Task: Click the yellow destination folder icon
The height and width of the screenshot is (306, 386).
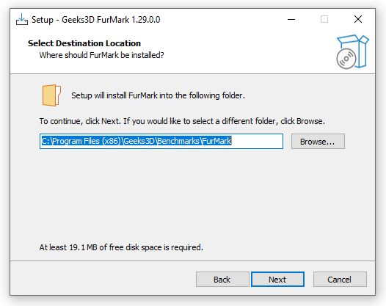Action: pos(51,95)
